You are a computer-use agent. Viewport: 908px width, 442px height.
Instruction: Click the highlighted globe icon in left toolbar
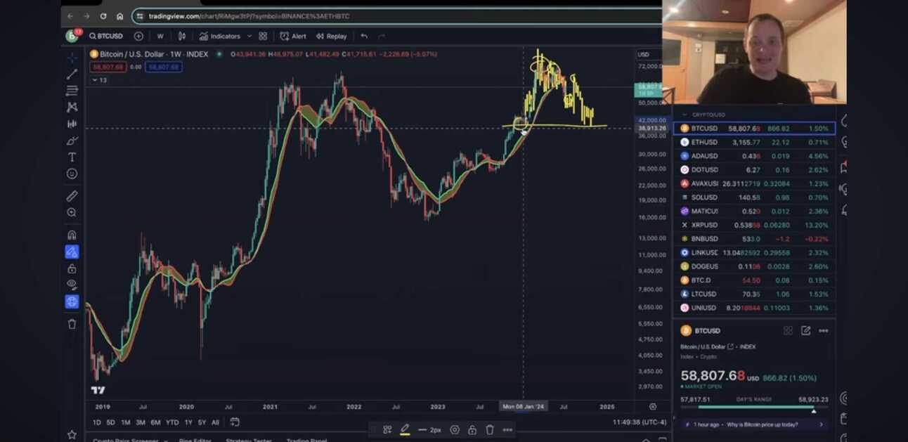pyautogui.click(x=72, y=301)
